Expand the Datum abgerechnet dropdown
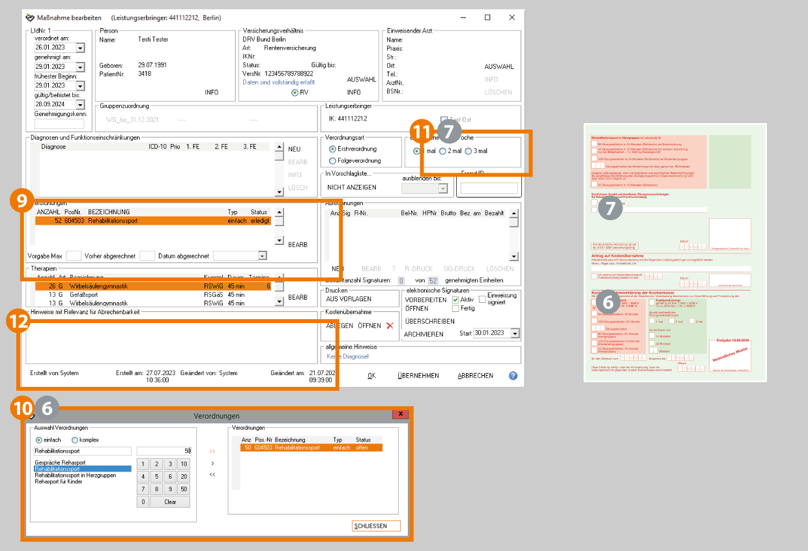Image resolution: width=808 pixels, height=551 pixels. (262, 256)
